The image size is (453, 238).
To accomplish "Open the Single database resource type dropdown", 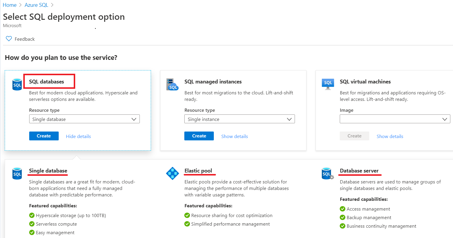I will 84,119.
